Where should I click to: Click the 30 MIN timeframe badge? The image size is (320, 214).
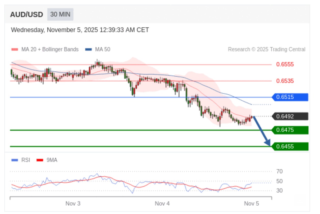coord(60,14)
